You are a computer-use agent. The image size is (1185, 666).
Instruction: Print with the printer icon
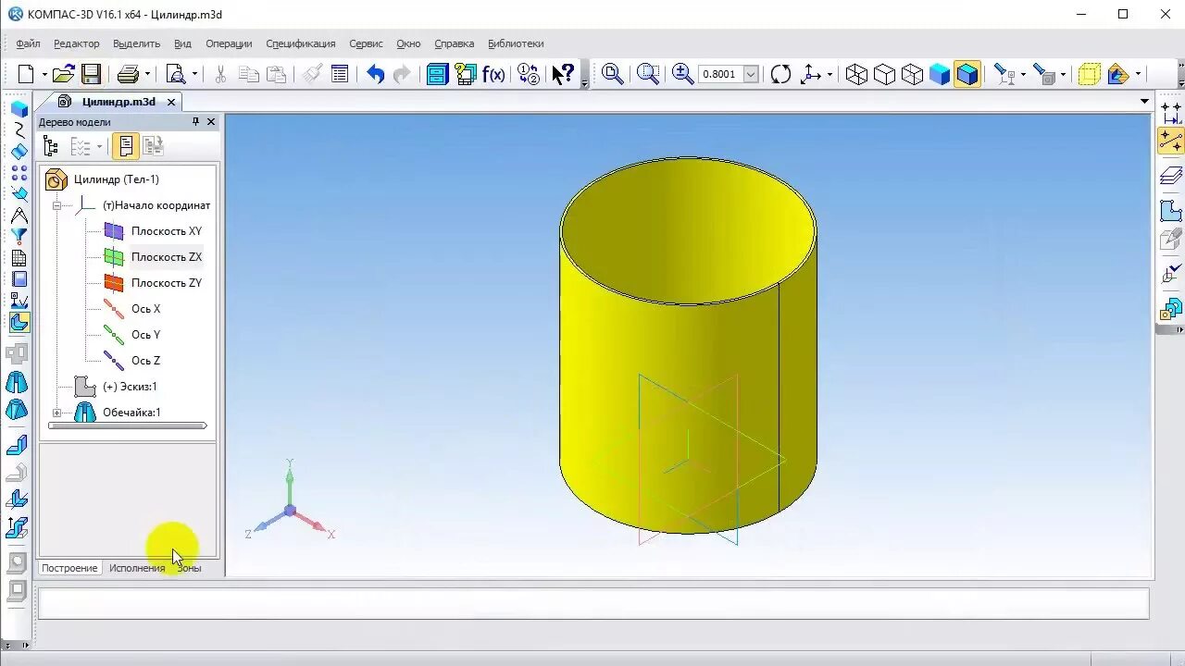pyautogui.click(x=128, y=75)
